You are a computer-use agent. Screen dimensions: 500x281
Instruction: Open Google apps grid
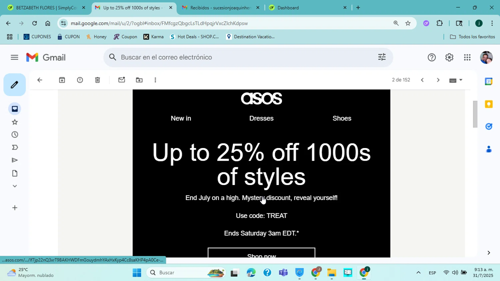pyautogui.click(x=467, y=57)
